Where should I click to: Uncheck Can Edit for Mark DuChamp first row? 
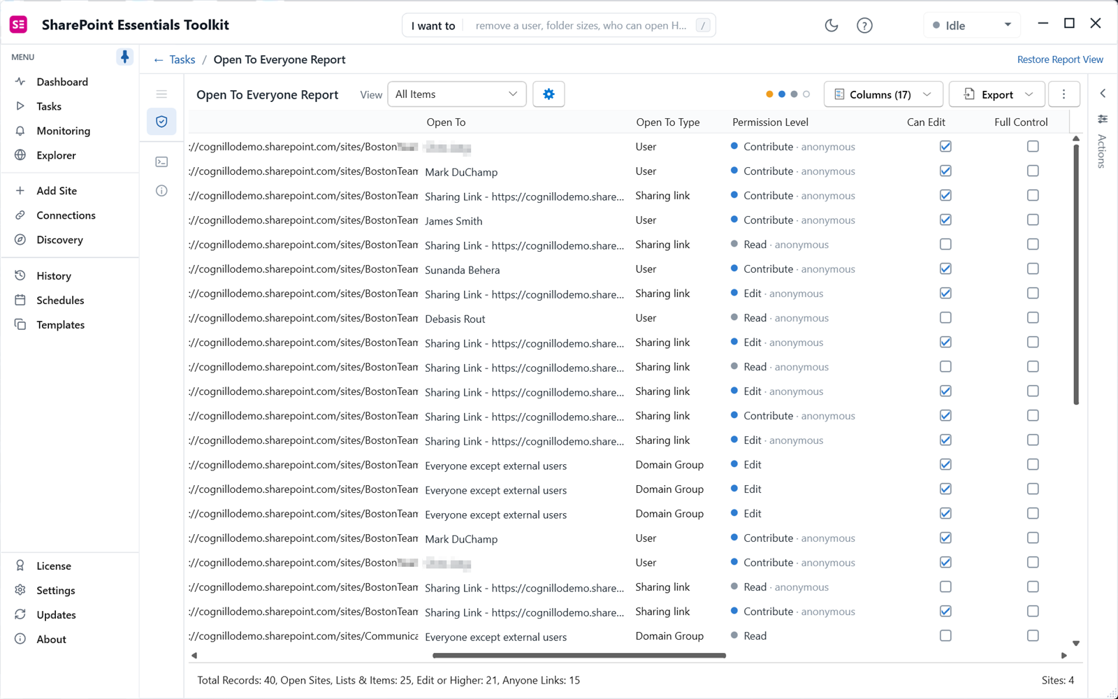[x=945, y=171]
